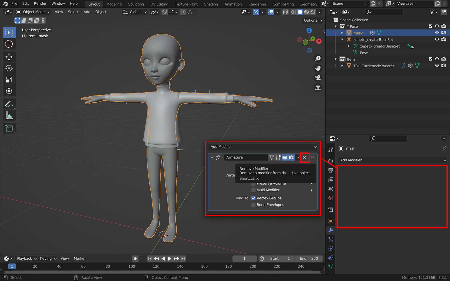Activate the Annotate tool
This screenshot has width=450, height=281.
pos(9,104)
